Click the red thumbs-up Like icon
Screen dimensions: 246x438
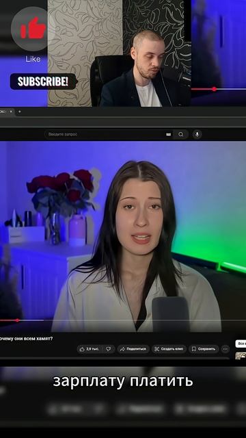click(x=33, y=28)
